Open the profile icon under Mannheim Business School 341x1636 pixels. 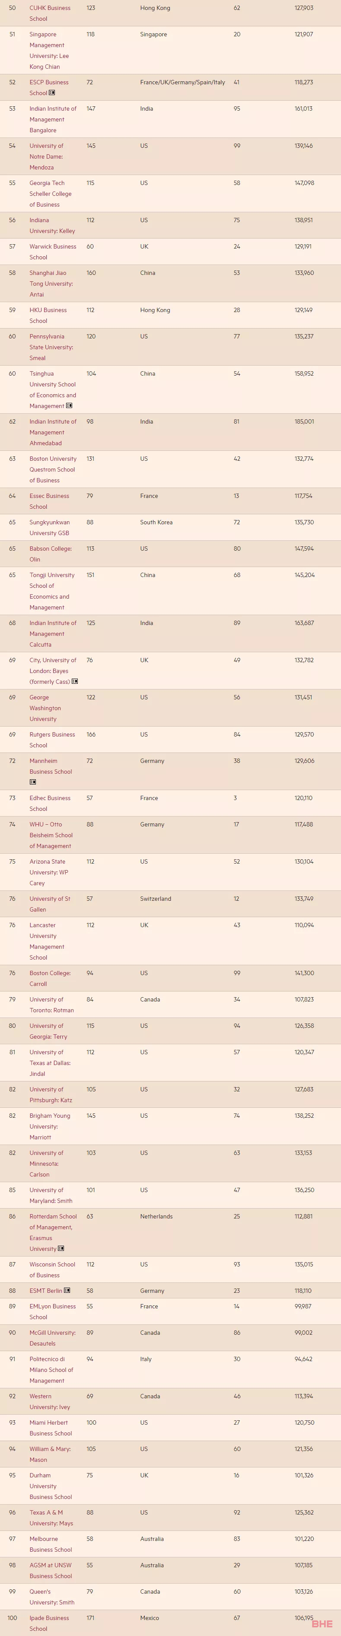pos(33,782)
